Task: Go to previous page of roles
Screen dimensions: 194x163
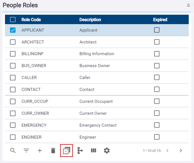Action: click(x=167, y=151)
